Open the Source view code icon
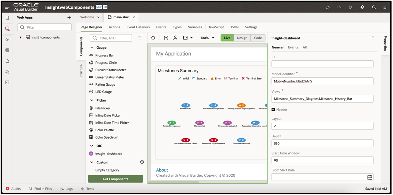 coord(7,82)
